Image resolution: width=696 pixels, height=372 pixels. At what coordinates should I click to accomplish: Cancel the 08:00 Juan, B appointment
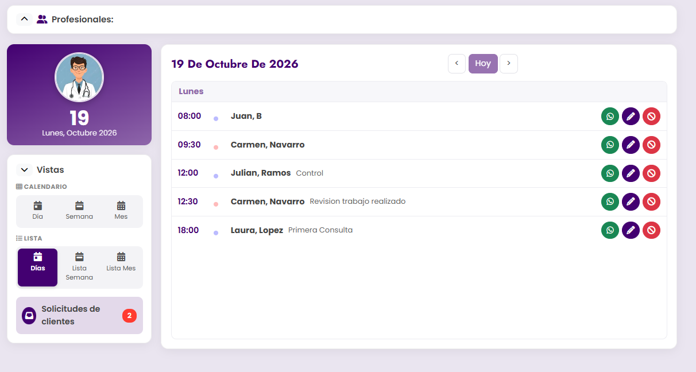(x=651, y=117)
